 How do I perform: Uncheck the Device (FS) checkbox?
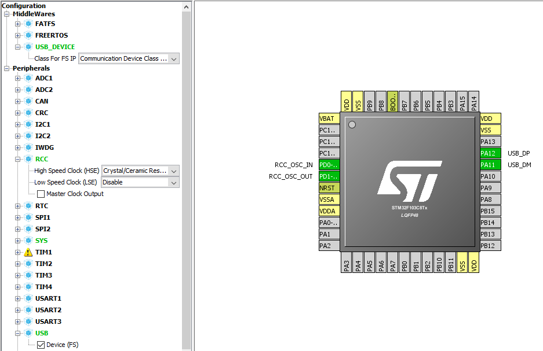pos(41,345)
